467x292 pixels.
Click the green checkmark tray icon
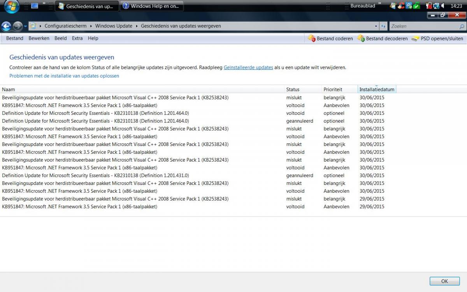416,6
